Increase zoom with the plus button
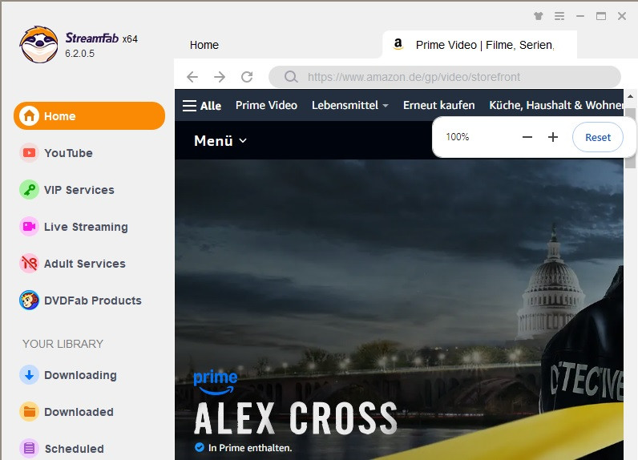 tap(552, 137)
